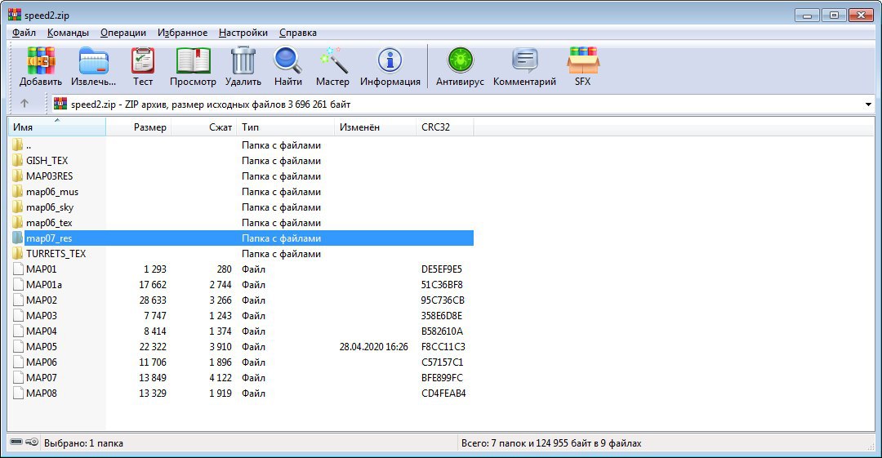The image size is (882, 458).
Task: Click the size value 17 662
Action: point(153,285)
